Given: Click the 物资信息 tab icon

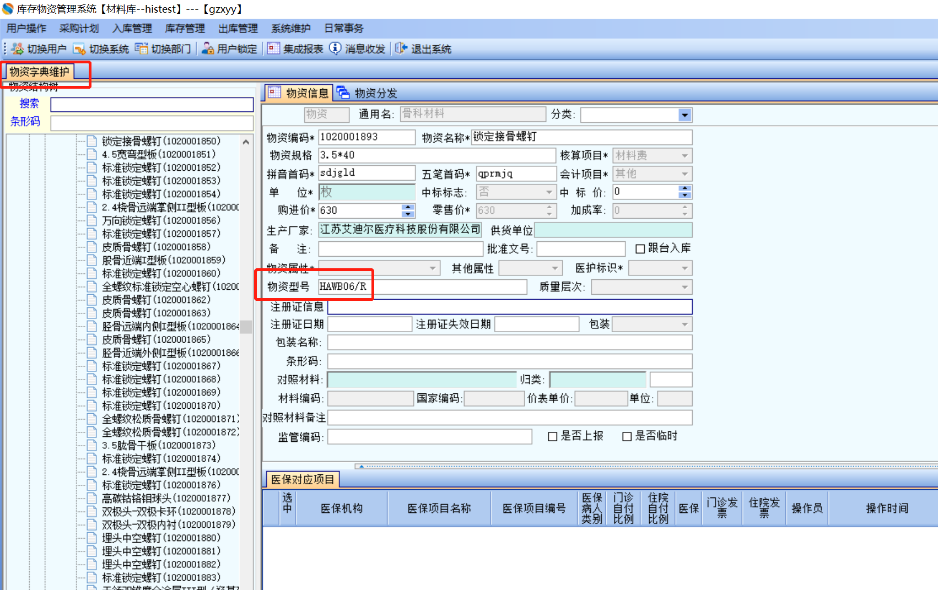Looking at the screenshot, I should coord(274,93).
